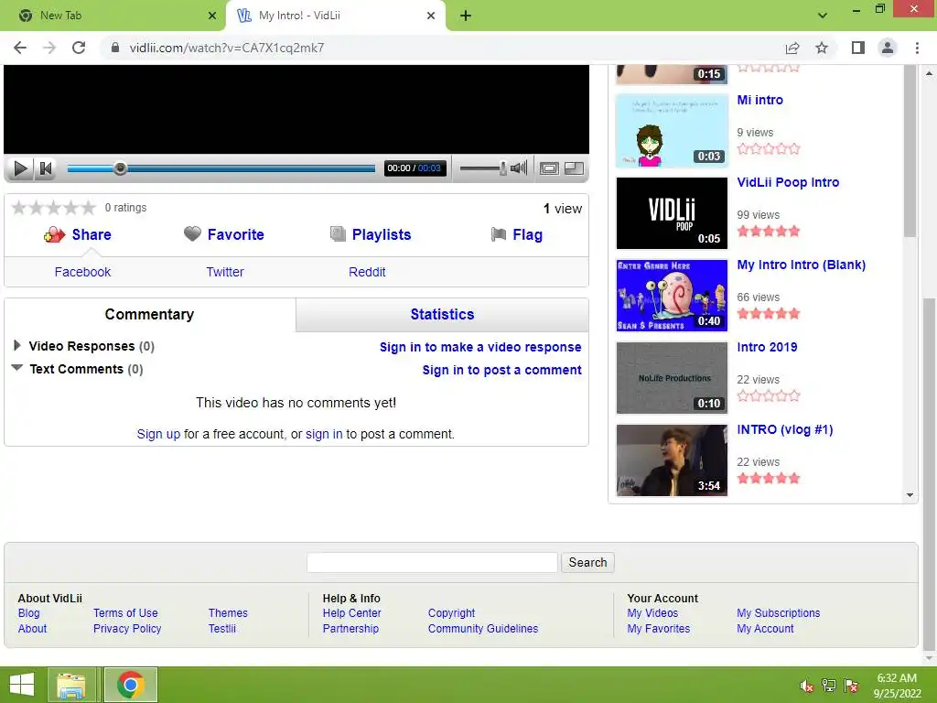
Task: Open Privacy Policy
Action: 127,629
